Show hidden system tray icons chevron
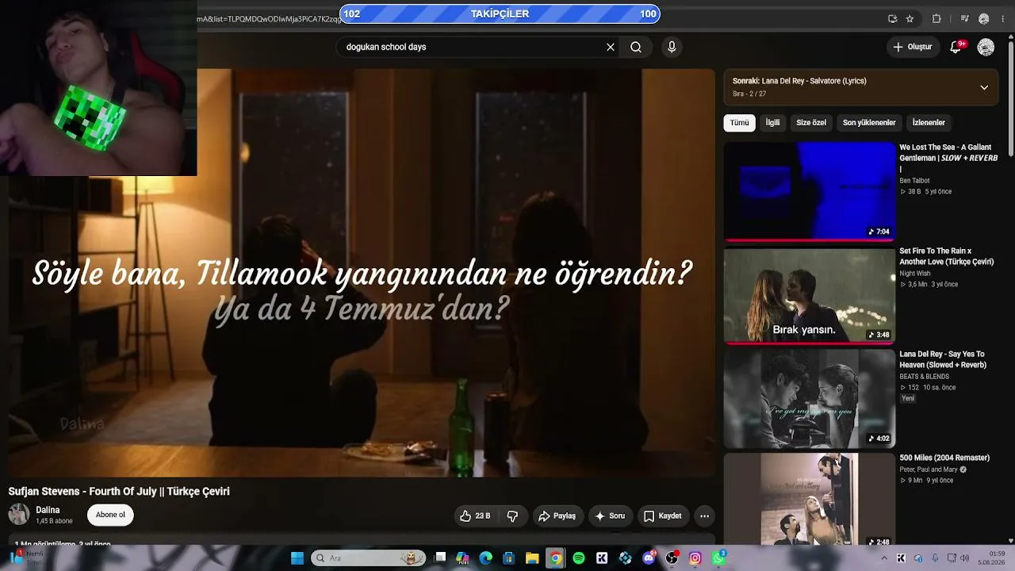 884,558
